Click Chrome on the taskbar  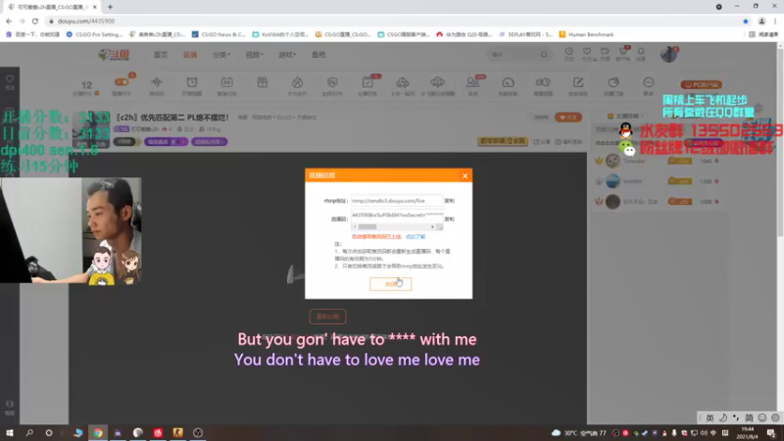coord(98,432)
